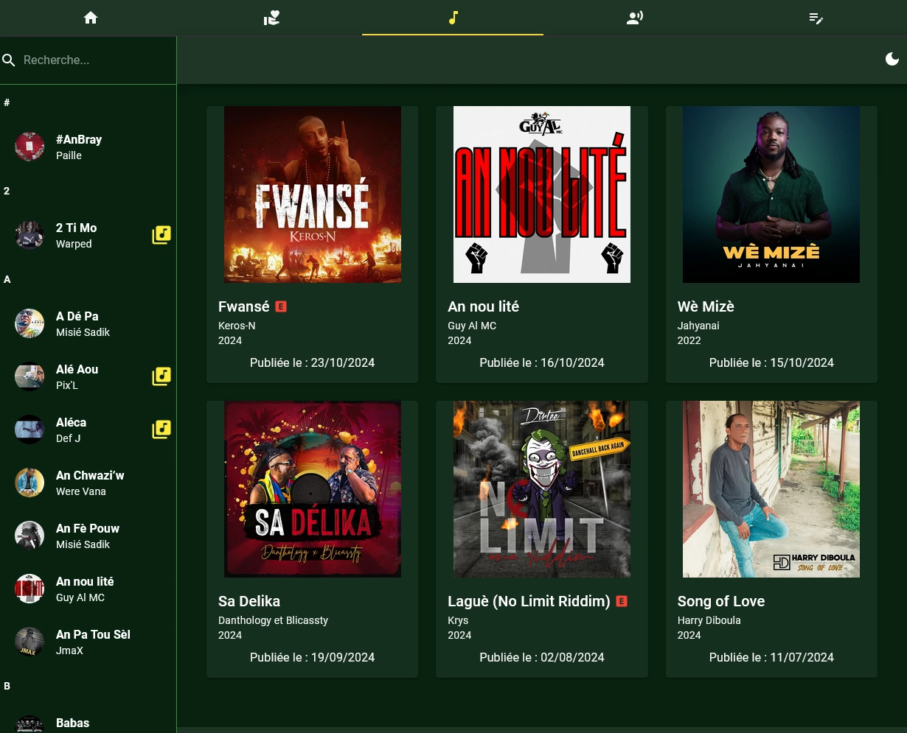
Task: Click Laguè (No Limit Riddim) title
Action: (529, 601)
